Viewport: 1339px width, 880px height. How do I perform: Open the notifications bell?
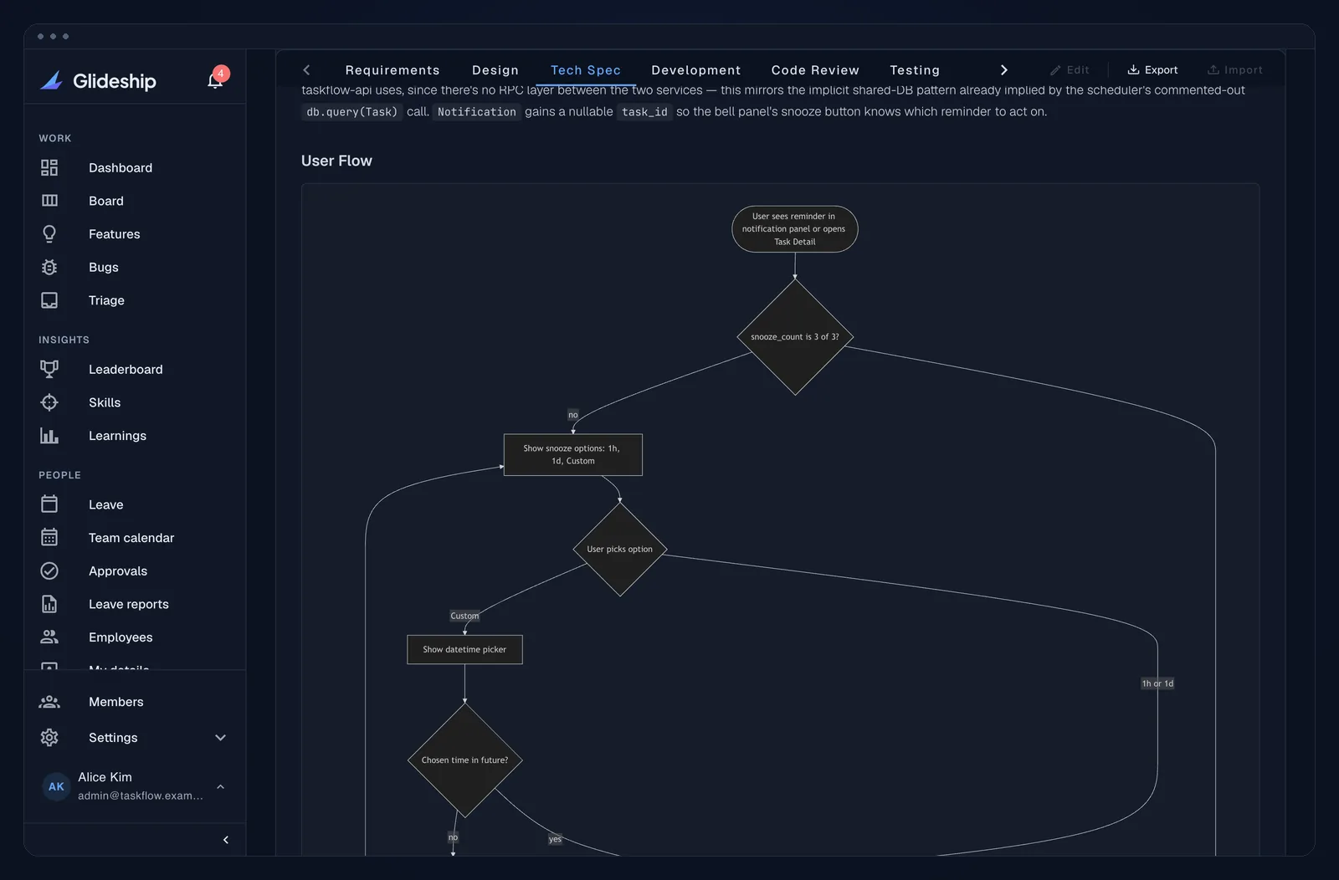point(215,80)
